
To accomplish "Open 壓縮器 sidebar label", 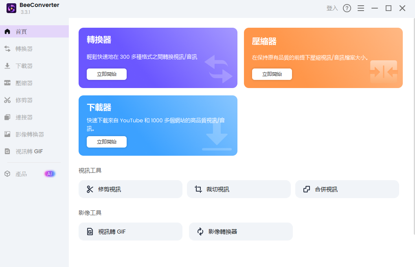I will (x=24, y=83).
